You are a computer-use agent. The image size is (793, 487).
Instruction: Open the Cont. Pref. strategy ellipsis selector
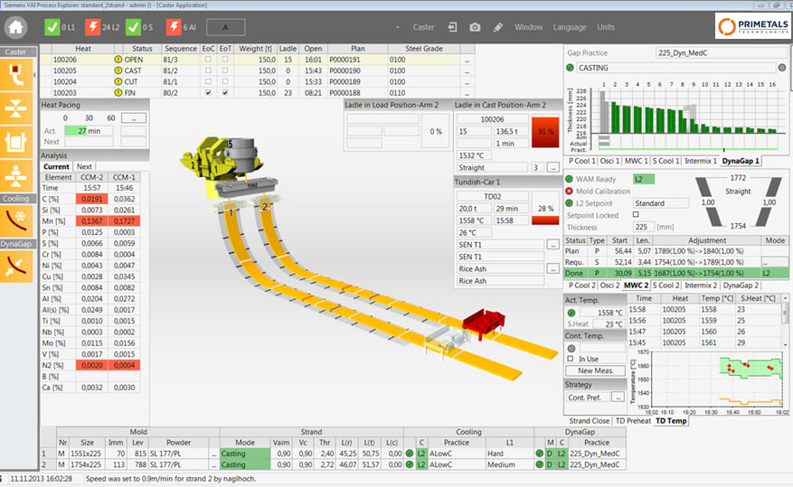617,397
